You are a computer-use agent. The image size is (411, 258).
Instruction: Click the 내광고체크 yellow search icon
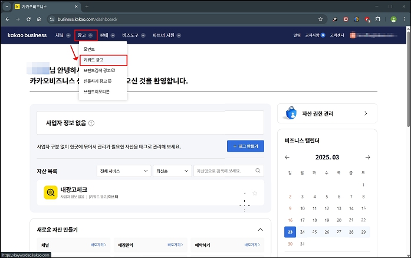click(x=51, y=192)
